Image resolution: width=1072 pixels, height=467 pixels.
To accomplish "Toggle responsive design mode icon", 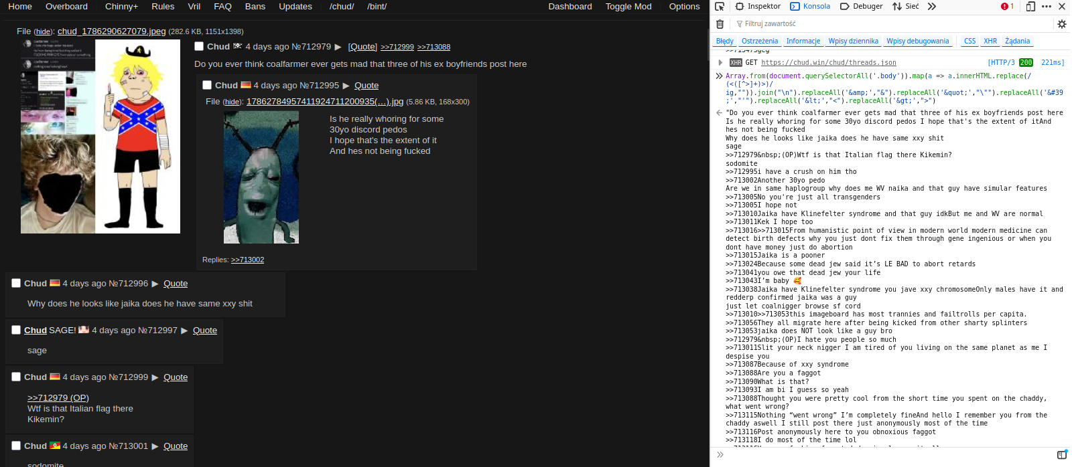I will click(1030, 7).
